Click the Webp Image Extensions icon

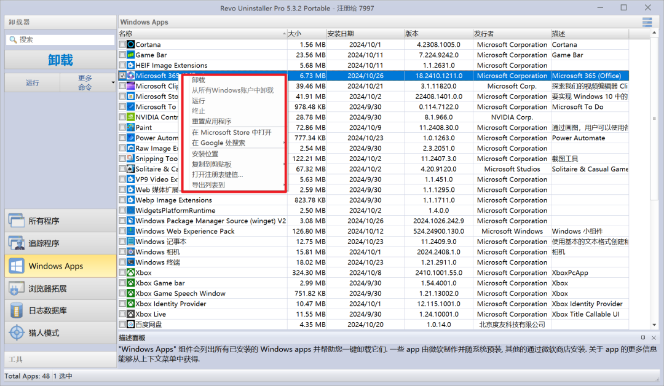(x=131, y=200)
